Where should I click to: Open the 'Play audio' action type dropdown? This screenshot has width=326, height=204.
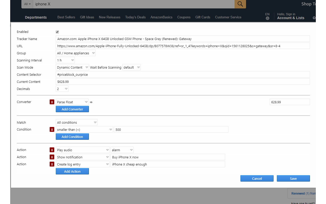[83, 150]
